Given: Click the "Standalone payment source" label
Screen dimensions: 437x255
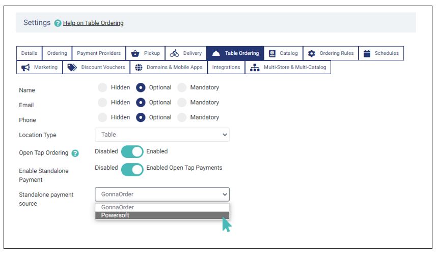Looking at the screenshot, I should [46, 199].
